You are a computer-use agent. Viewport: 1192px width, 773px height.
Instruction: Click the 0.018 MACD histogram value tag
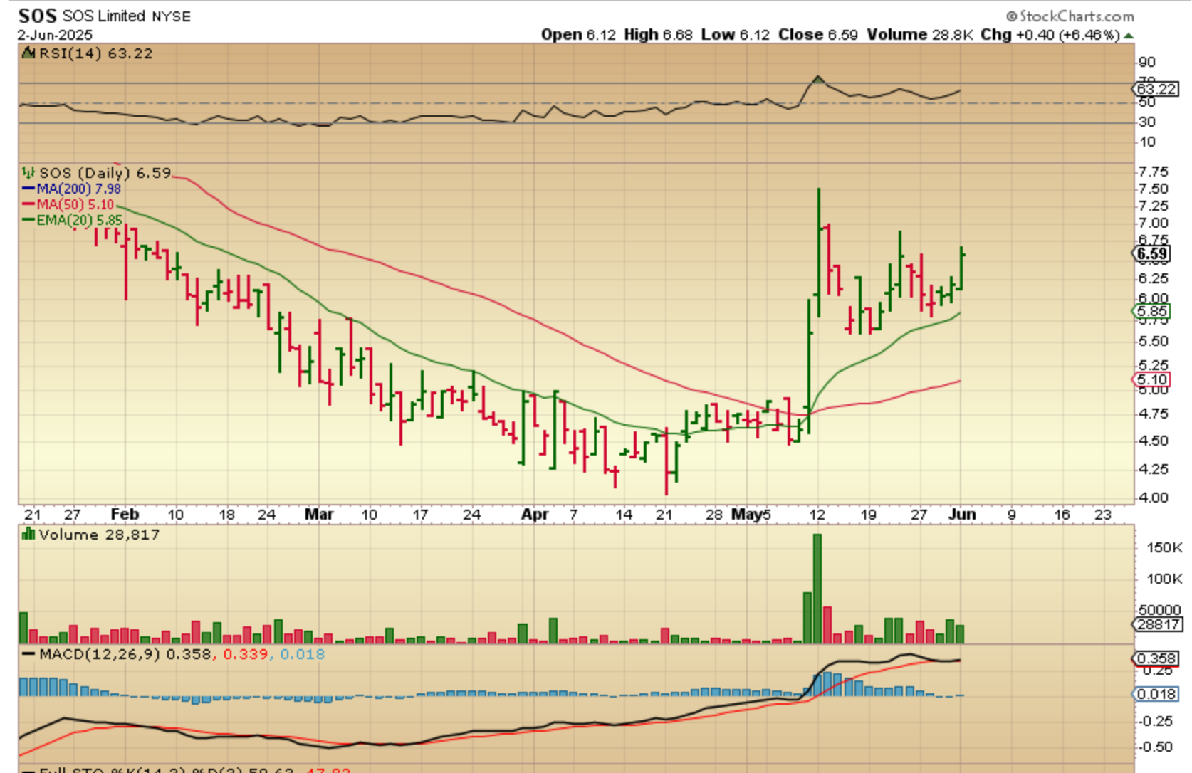pos(1154,694)
